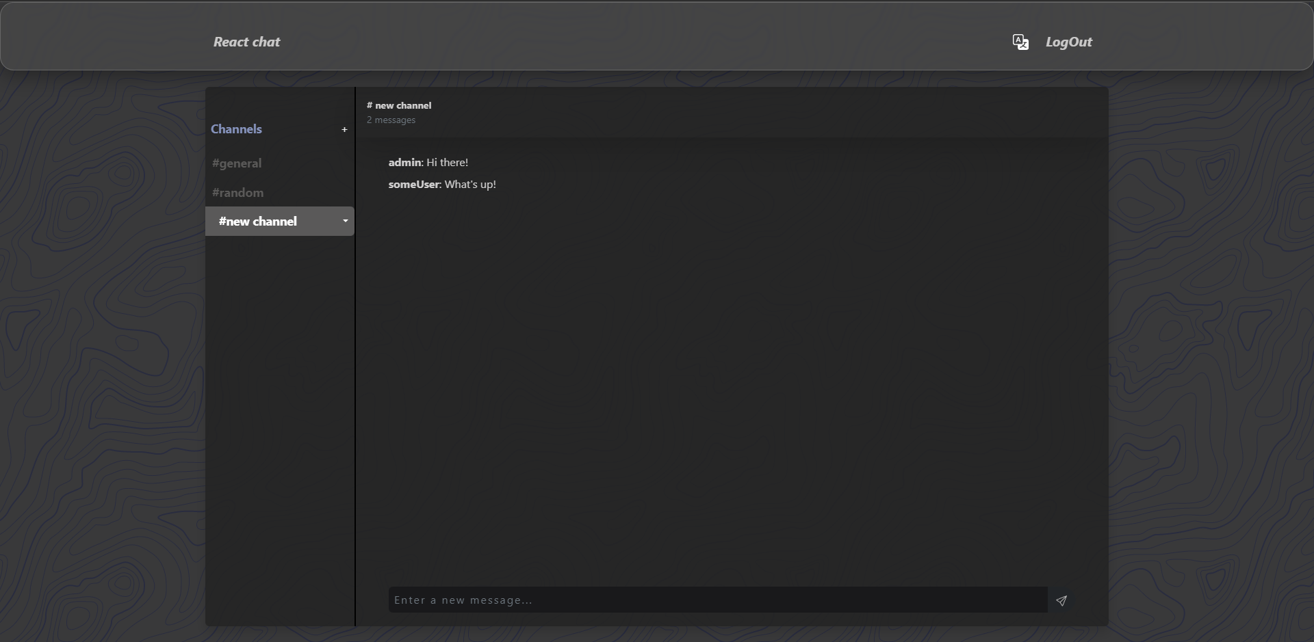The height and width of the screenshot is (642, 1314).
Task: Switch to the #general channel
Action: coord(237,163)
